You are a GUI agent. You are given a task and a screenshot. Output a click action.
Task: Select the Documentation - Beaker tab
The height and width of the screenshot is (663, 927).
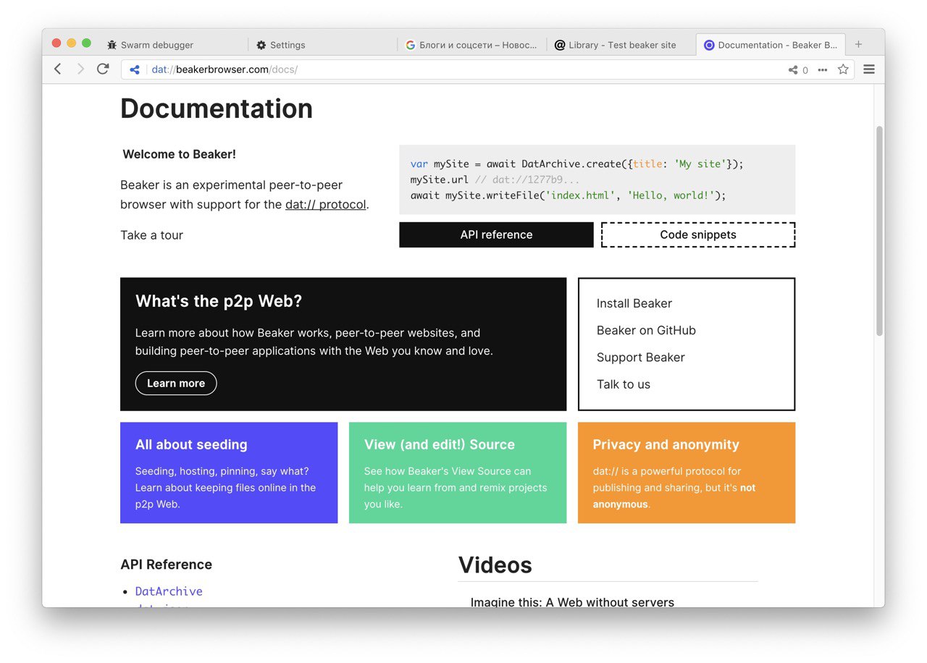(771, 45)
